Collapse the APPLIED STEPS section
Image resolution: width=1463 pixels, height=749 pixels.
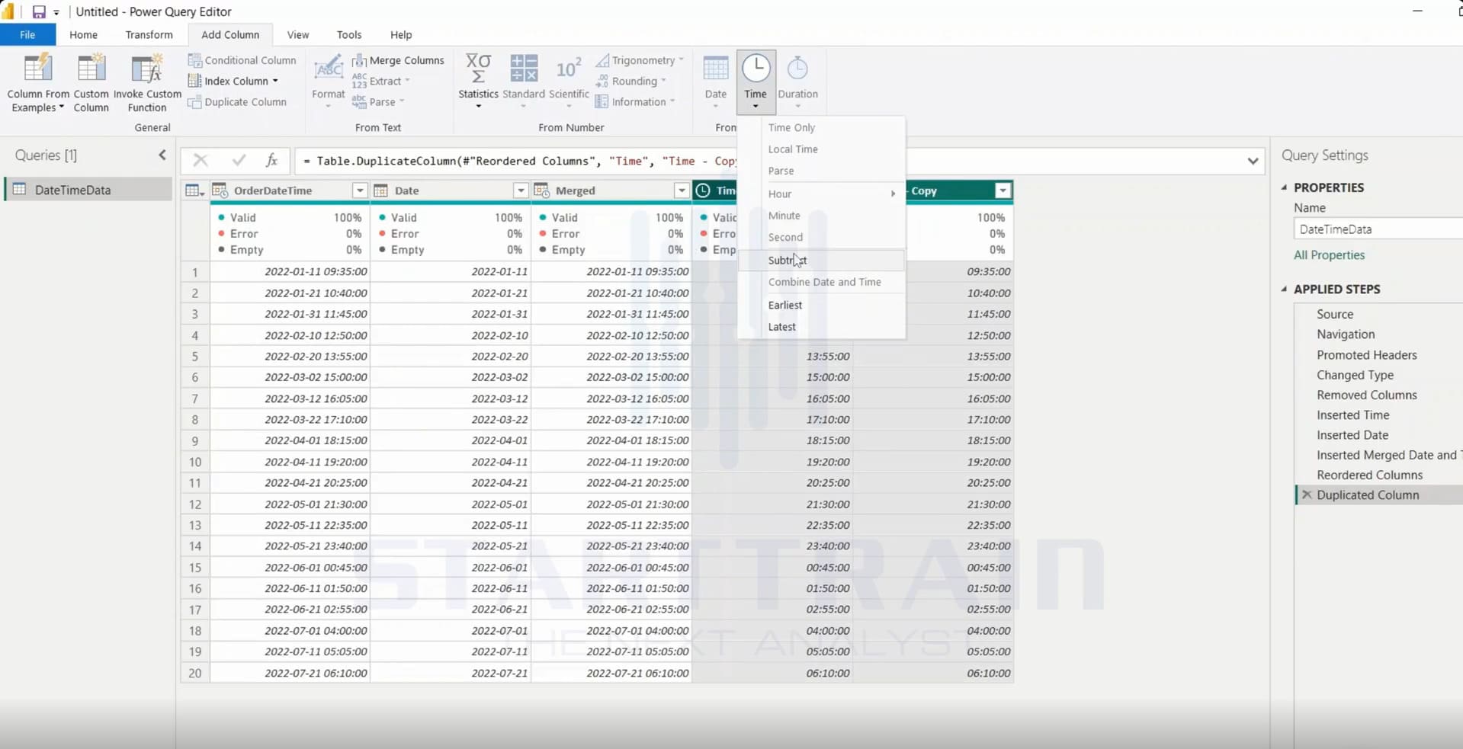pos(1285,289)
